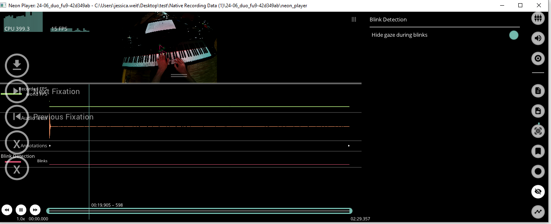
Task: Open the surface tracker scan icon
Action: point(538,131)
